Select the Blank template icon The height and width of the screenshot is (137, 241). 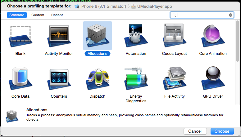(x=20, y=36)
